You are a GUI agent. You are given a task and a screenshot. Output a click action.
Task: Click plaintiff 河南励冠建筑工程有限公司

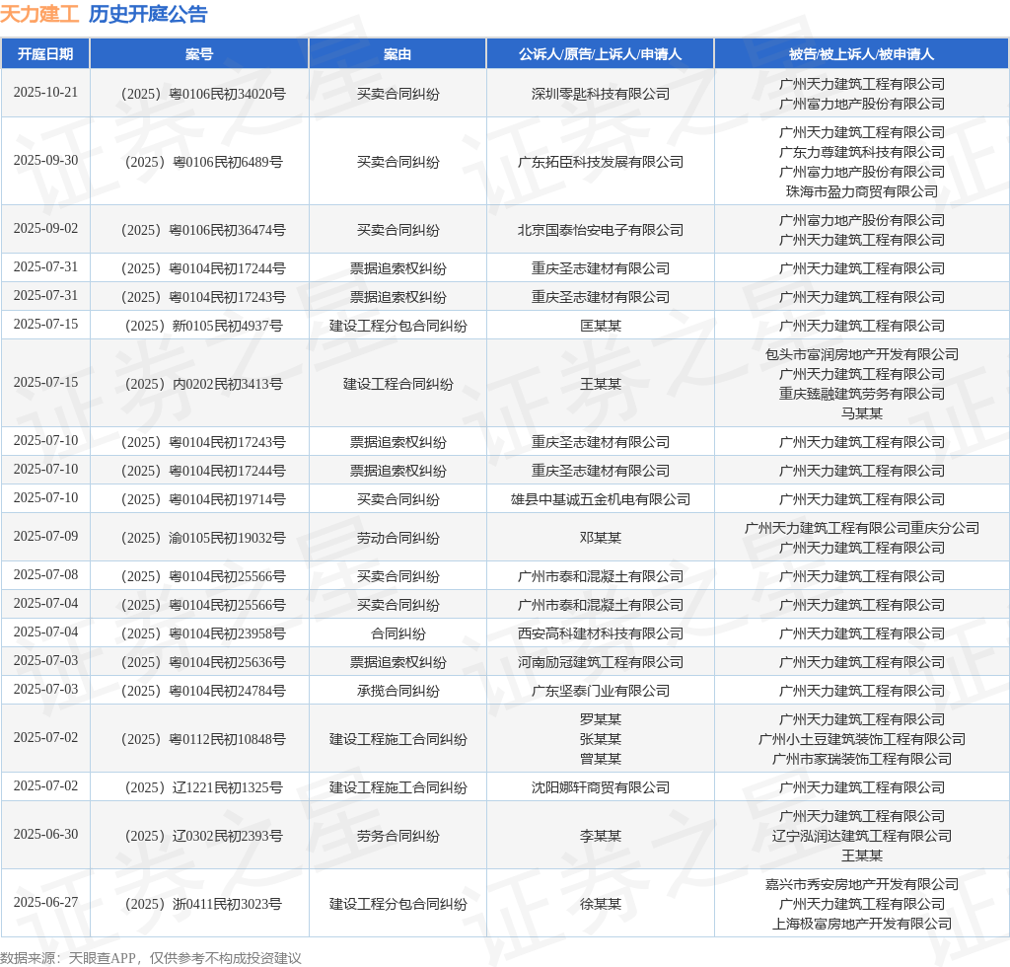point(601,662)
